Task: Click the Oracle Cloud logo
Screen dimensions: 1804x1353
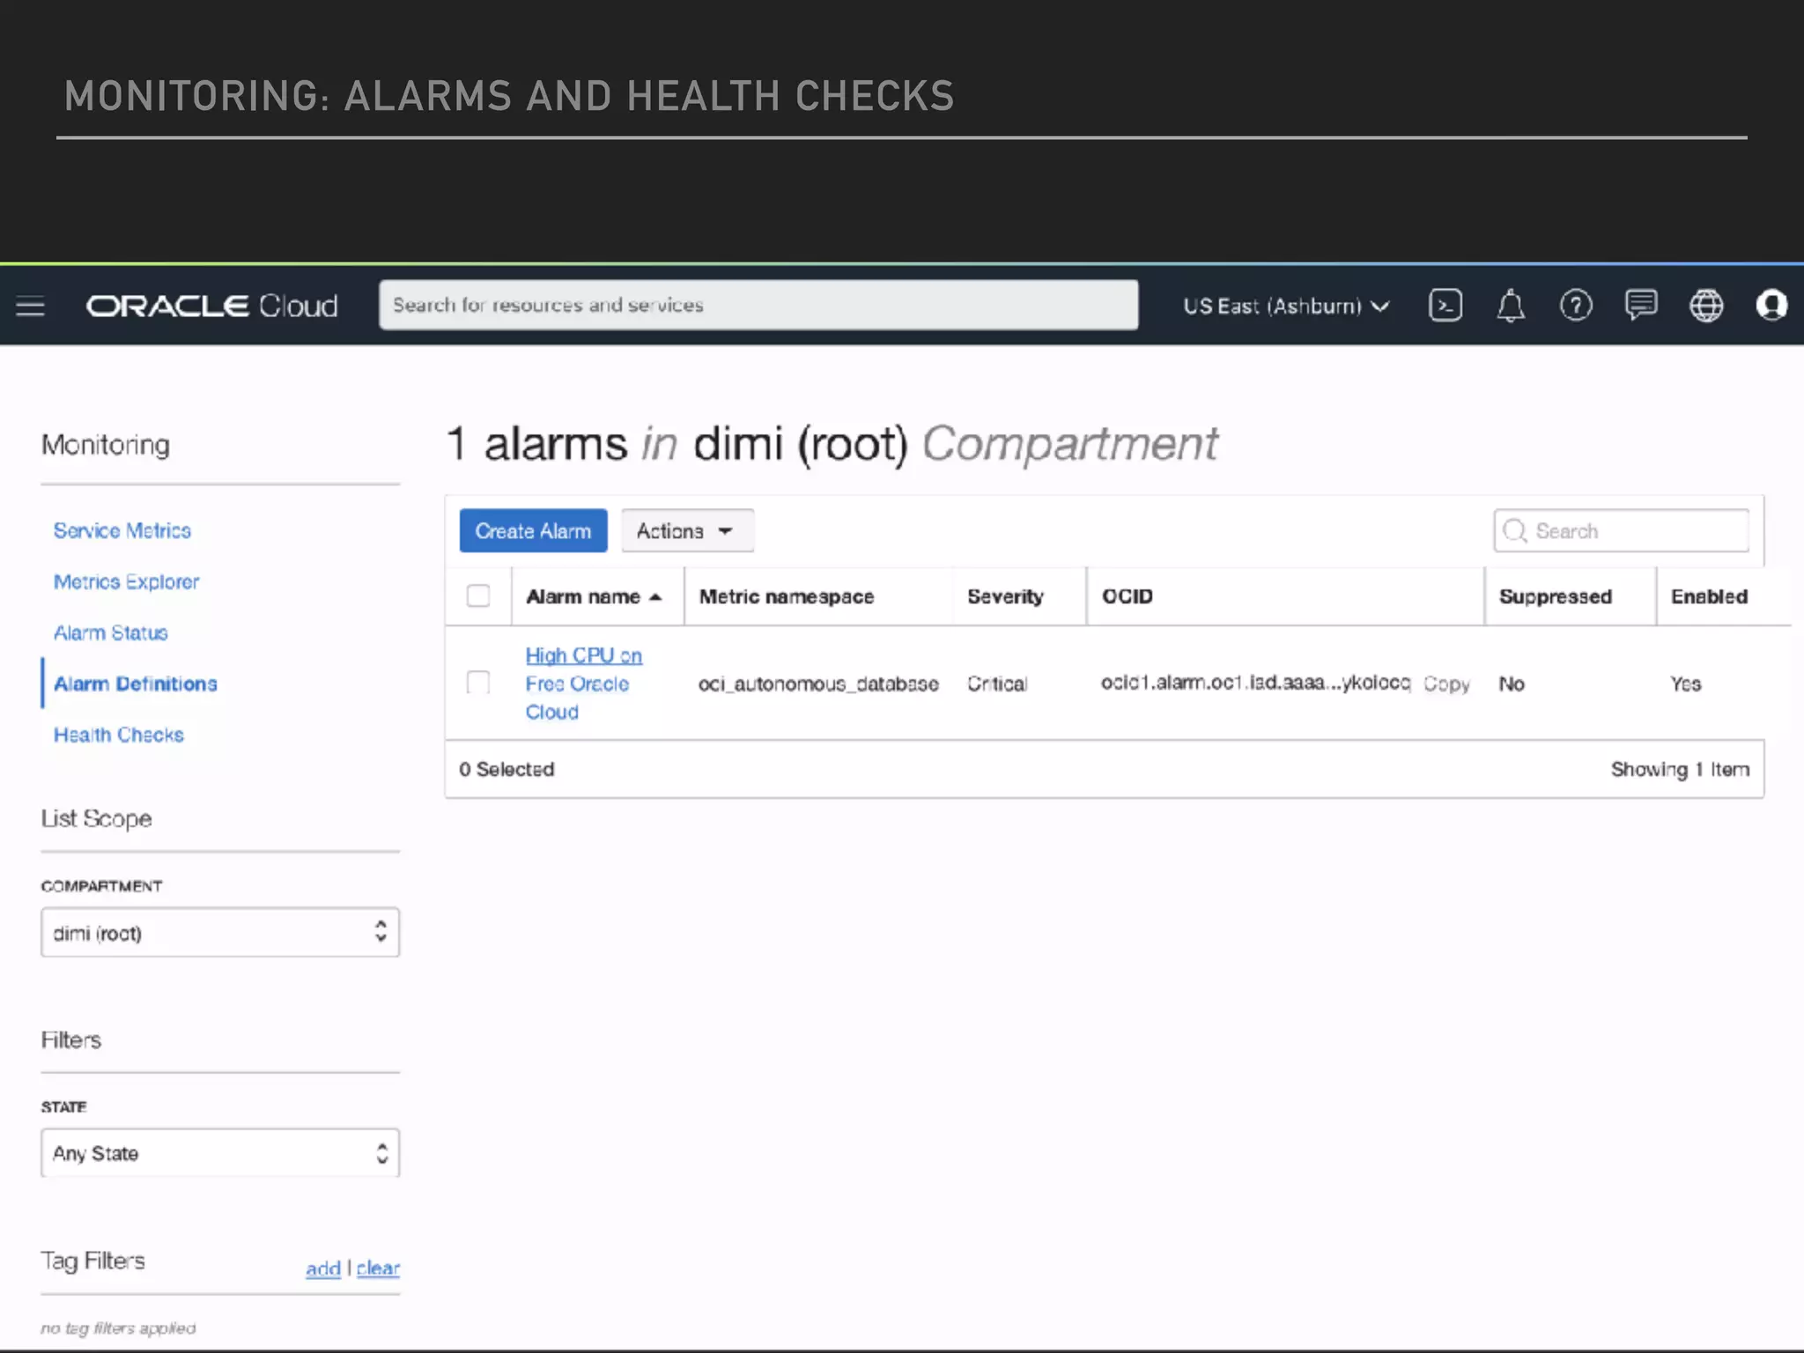Action: (211, 306)
